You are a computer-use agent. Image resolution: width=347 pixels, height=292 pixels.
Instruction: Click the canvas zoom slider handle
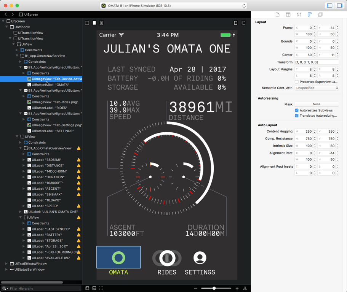[214, 288]
